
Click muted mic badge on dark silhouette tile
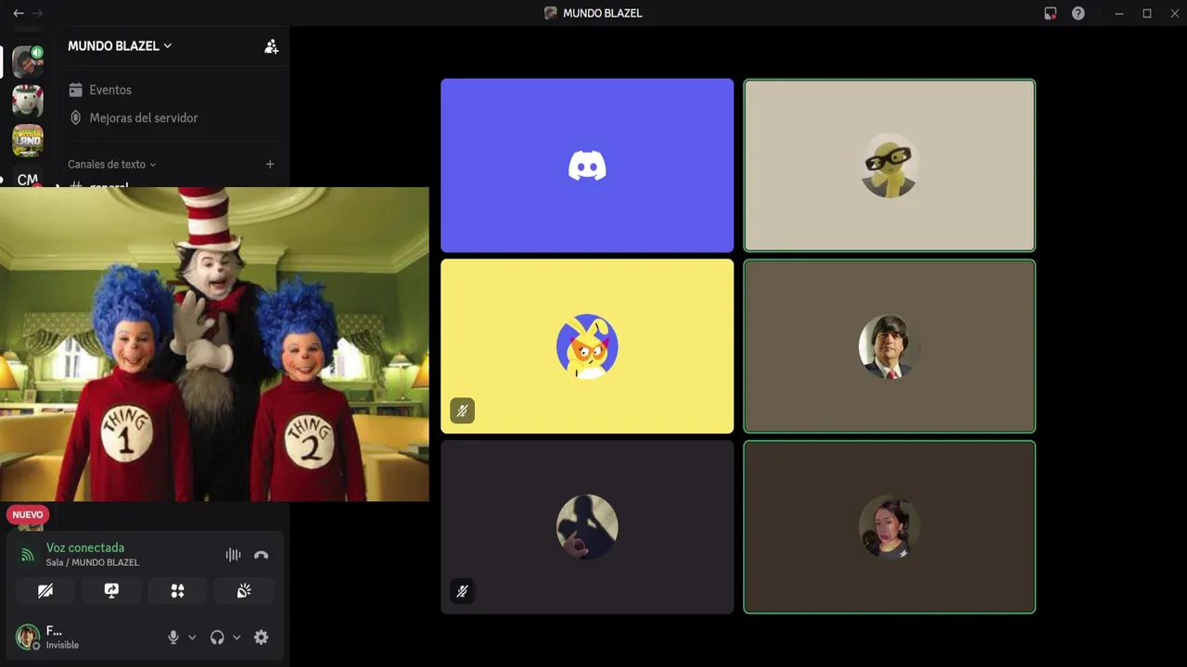tap(462, 591)
